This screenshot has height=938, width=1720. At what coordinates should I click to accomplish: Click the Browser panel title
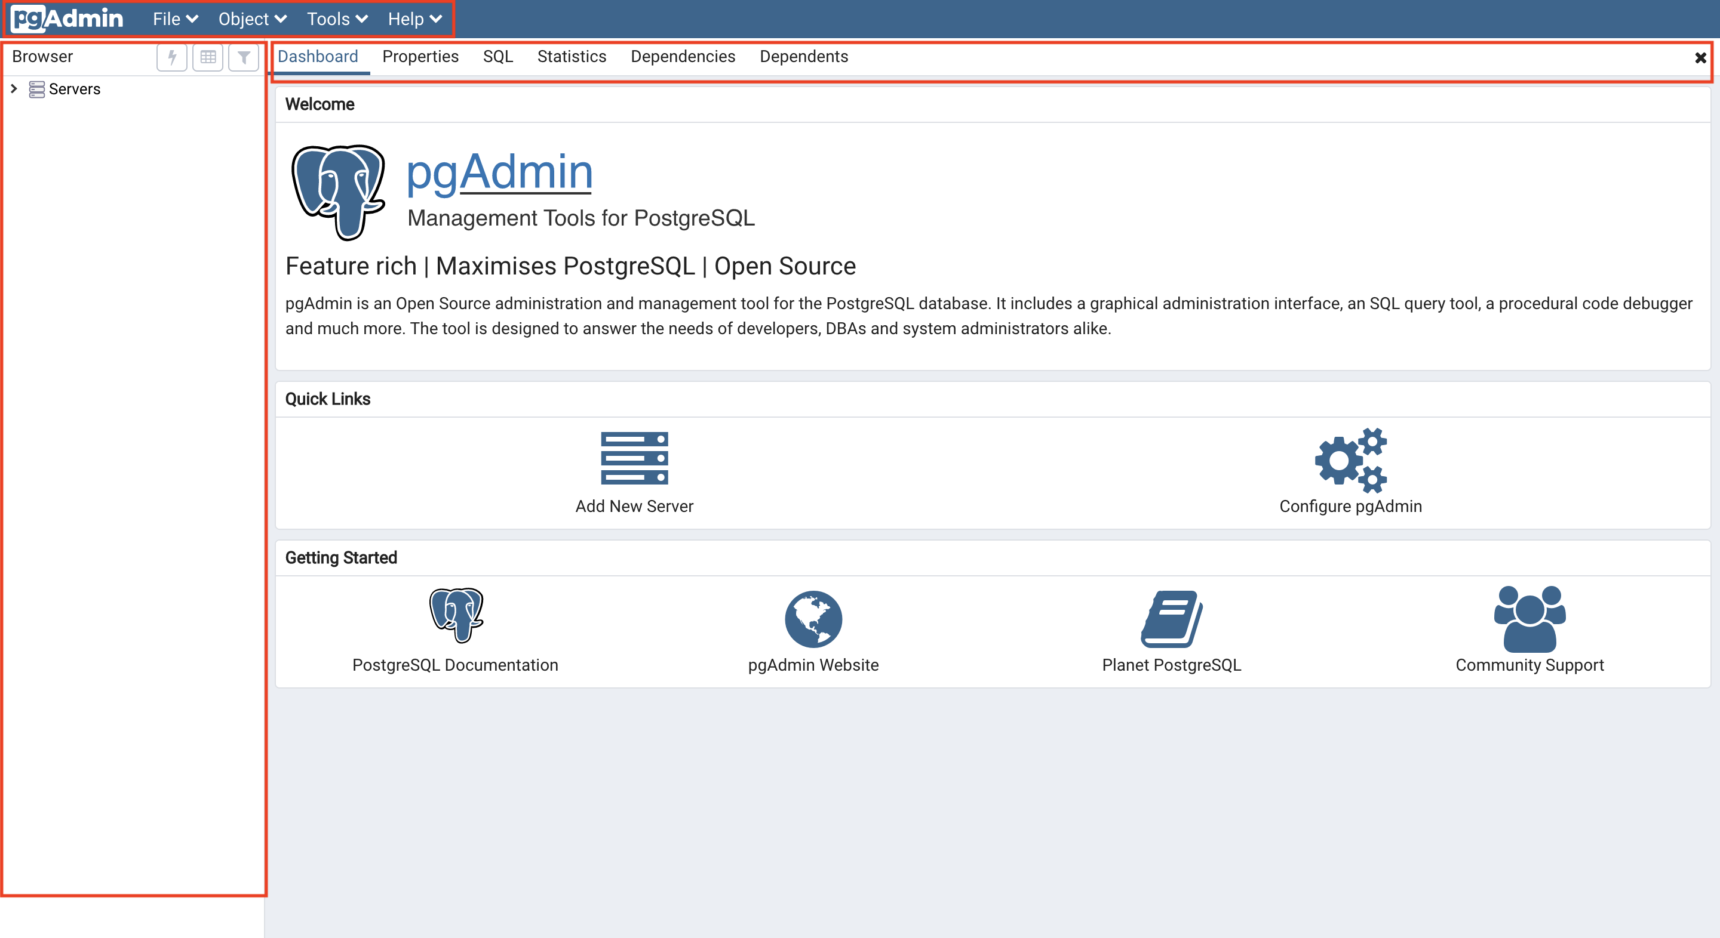[43, 57]
